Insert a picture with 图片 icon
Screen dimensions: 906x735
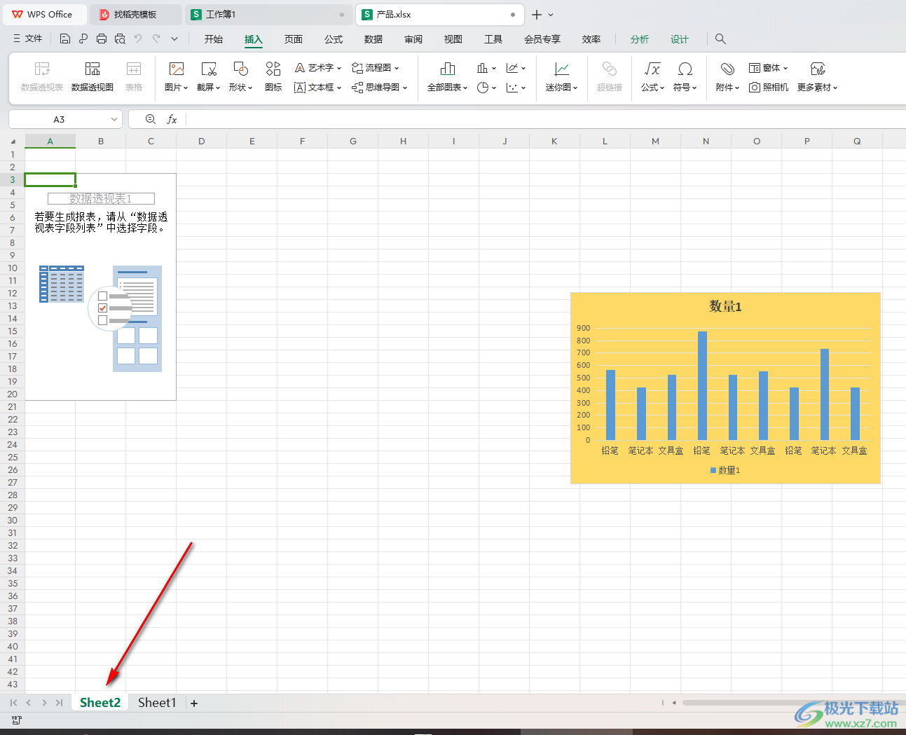[x=177, y=76]
